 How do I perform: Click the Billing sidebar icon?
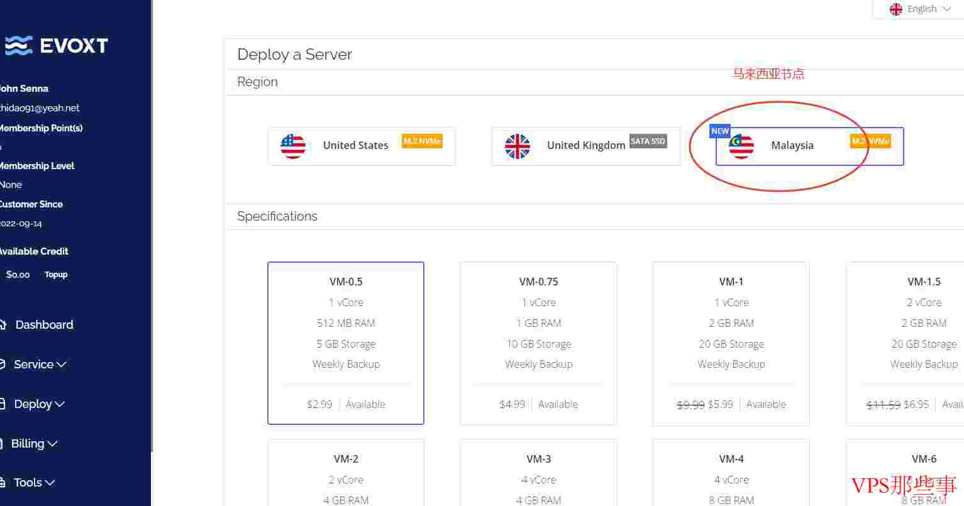pyautogui.click(x=3, y=444)
